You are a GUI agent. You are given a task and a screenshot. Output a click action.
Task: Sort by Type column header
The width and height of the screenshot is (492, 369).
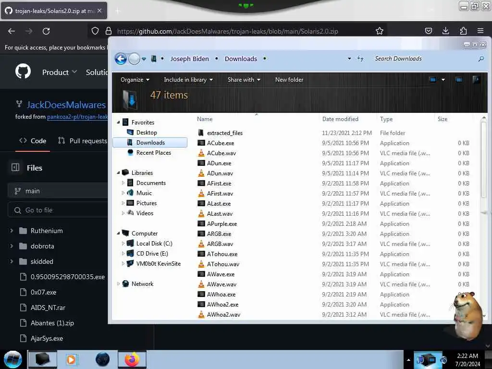pyautogui.click(x=386, y=119)
